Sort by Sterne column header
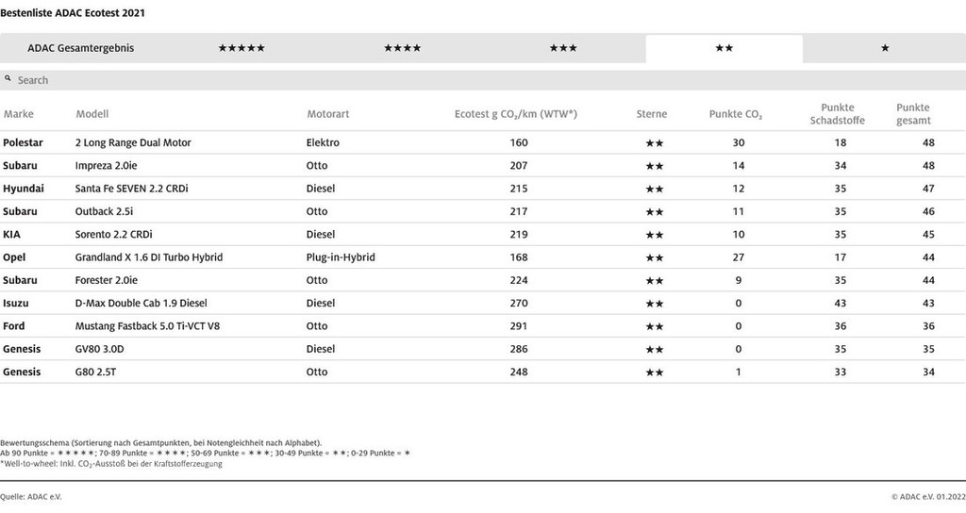 click(651, 114)
